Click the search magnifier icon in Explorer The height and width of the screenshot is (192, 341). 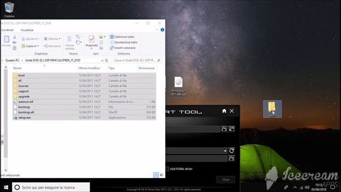pos(159,60)
